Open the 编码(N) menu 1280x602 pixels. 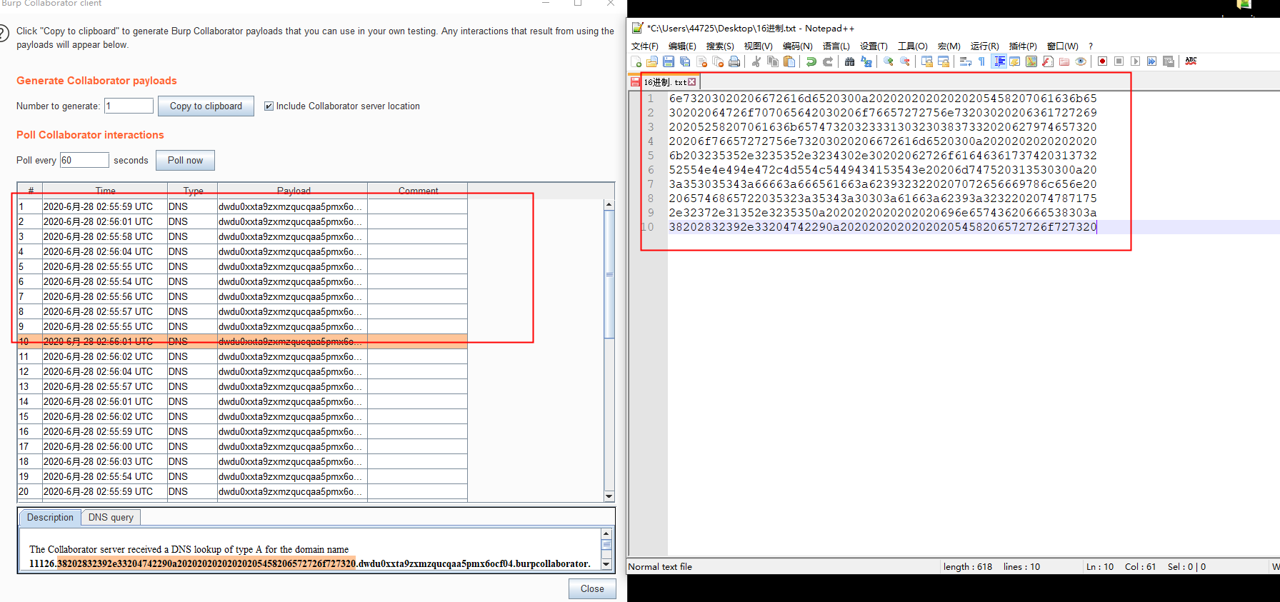[797, 46]
